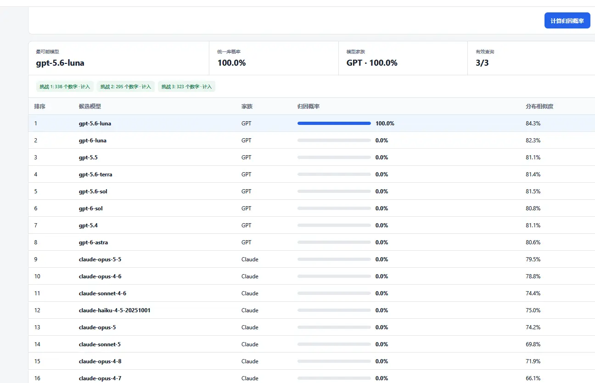The width and height of the screenshot is (595, 383).
Task: Click the full progress bar for gpt-5.6-luna
Action: click(334, 123)
